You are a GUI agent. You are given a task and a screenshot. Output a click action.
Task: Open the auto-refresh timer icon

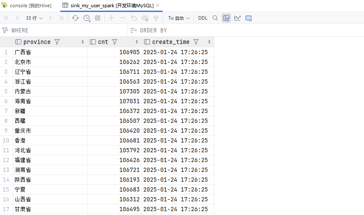(87, 18)
